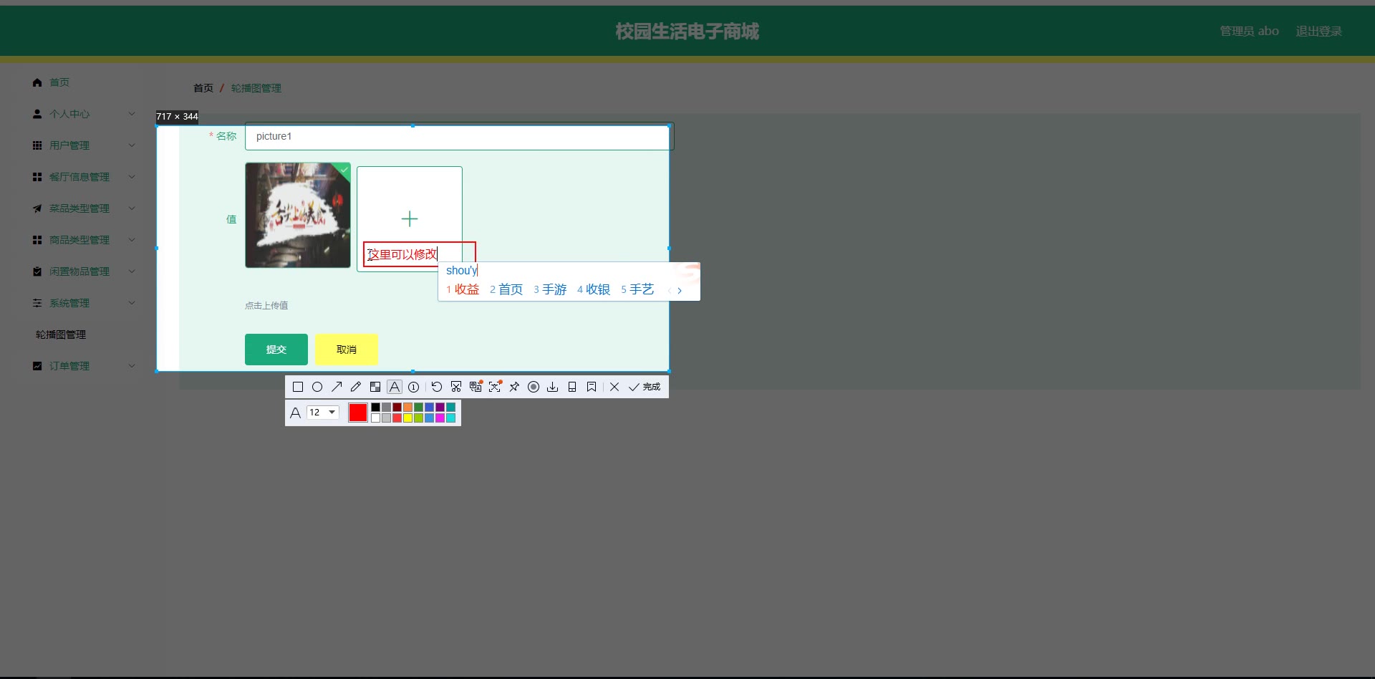
Task: Click the screen recording icon
Action: [x=534, y=387]
